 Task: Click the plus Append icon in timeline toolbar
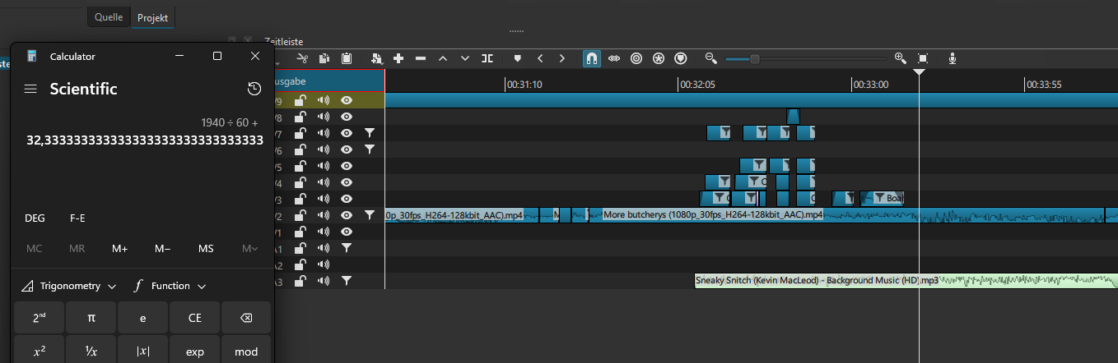point(398,58)
